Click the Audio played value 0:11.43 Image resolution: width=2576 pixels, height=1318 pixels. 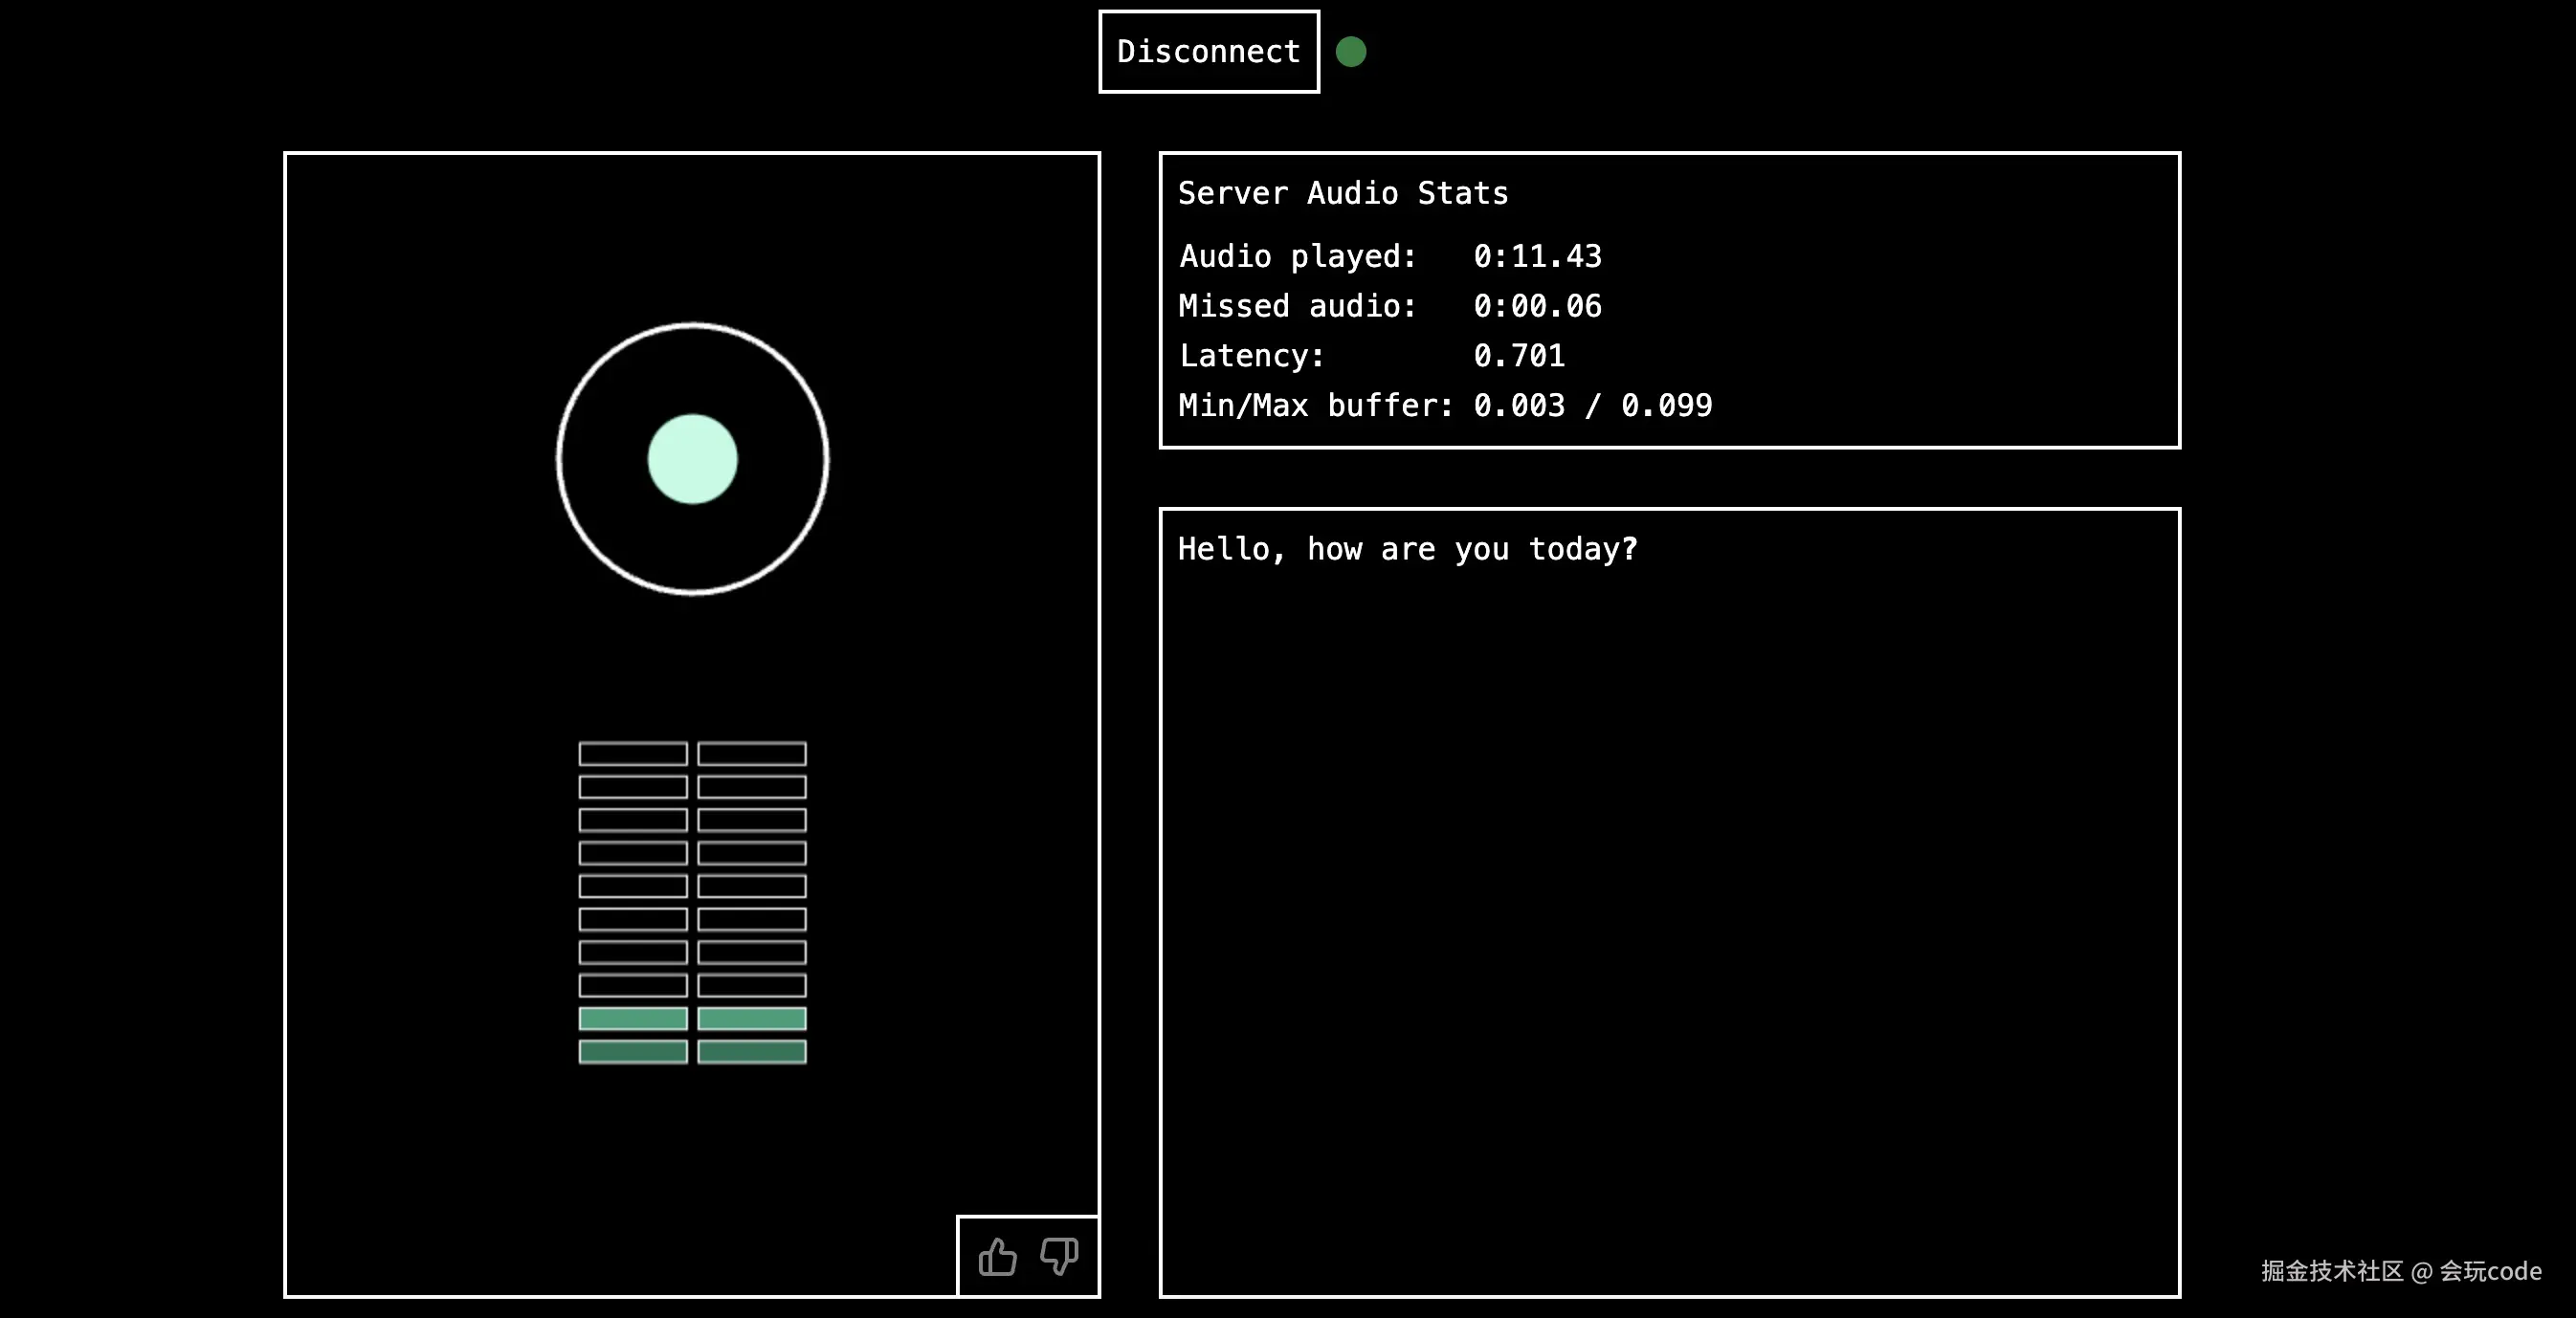point(1537,256)
